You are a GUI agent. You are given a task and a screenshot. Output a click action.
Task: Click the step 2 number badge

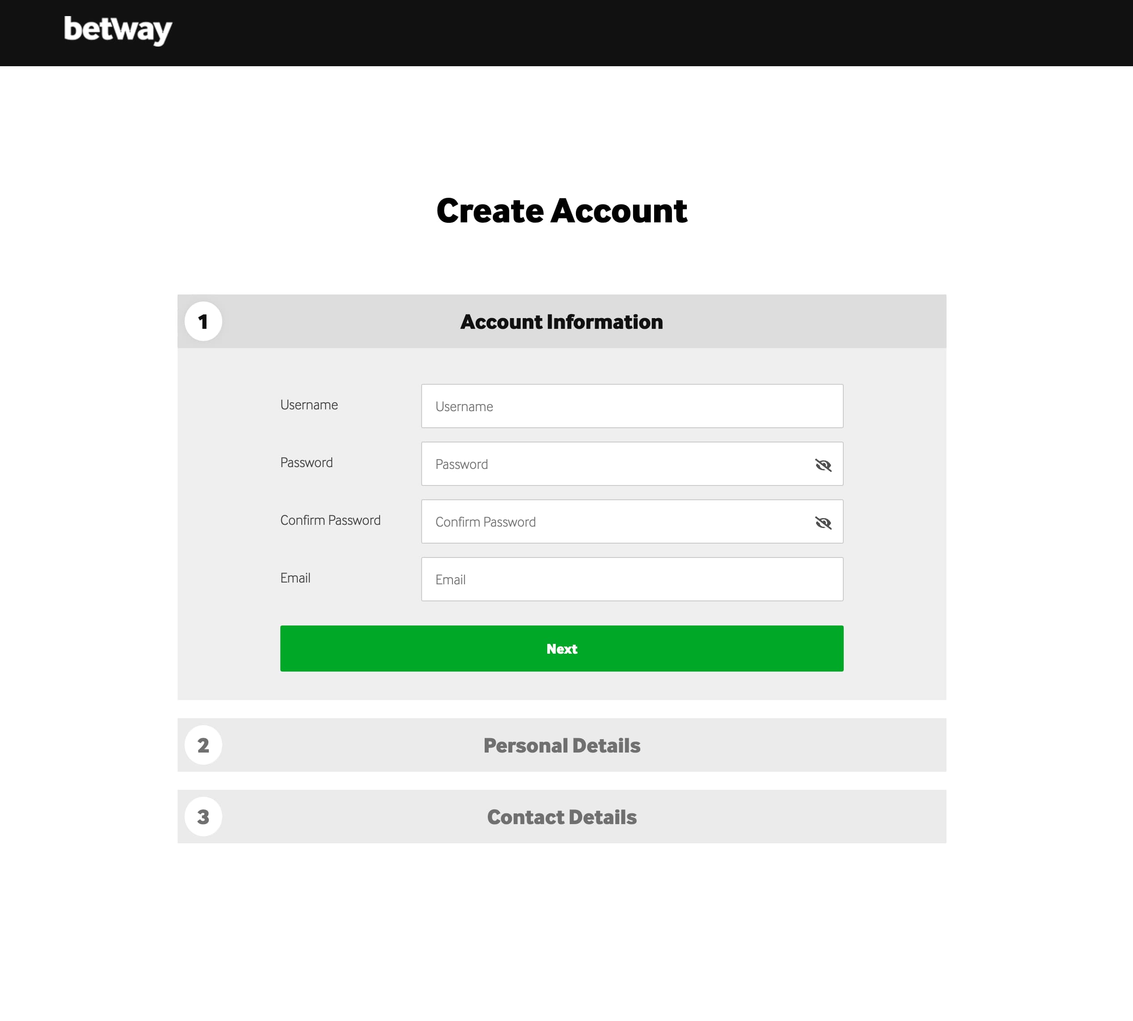203,745
